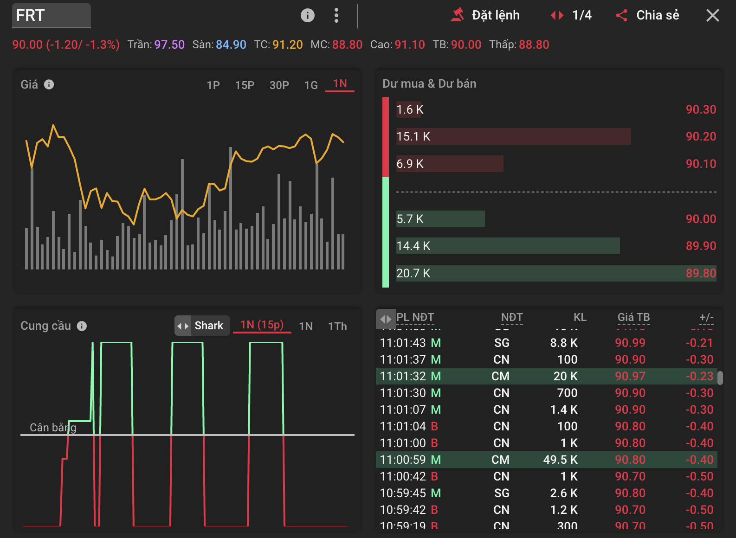Screen dimensions: 736x538
Task: Select the 1N supply-demand tab
Action: pos(306,327)
